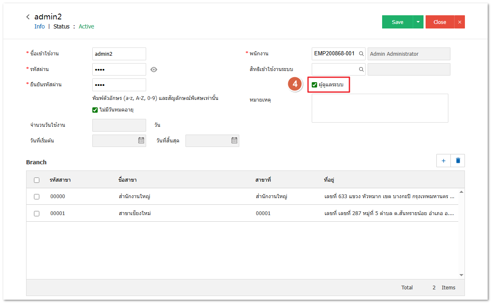Expand the Save button dropdown arrow

coord(418,22)
